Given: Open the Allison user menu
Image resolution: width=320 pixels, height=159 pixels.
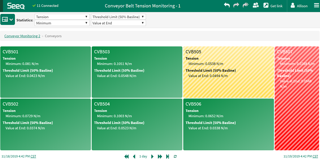Looking at the screenshot, I should [x=299, y=6].
